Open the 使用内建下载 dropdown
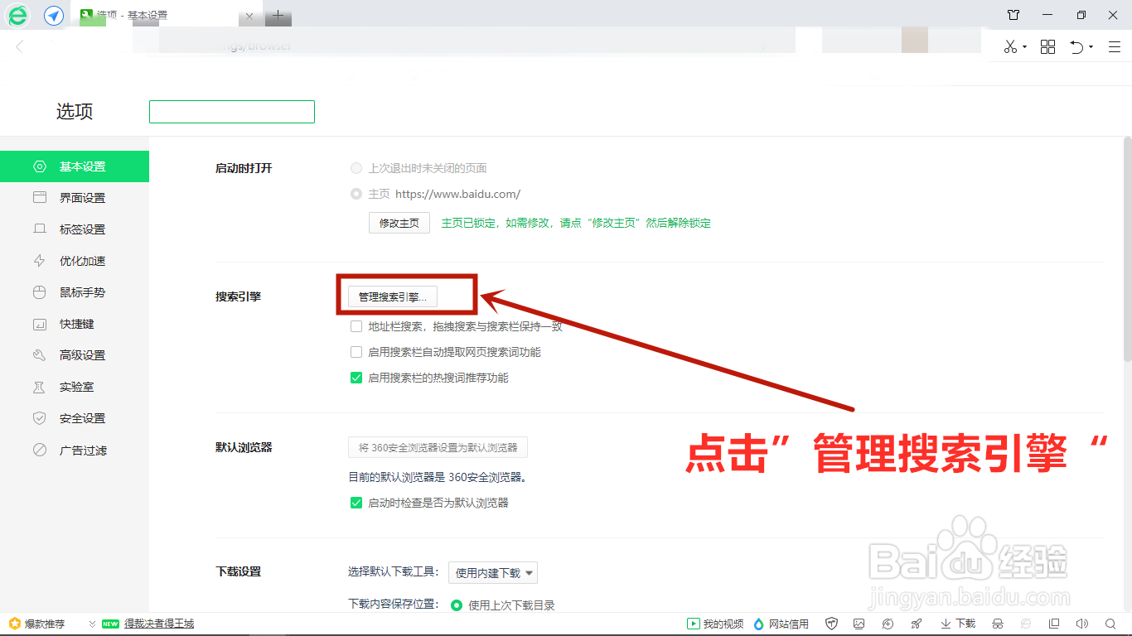The image size is (1132, 636). point(492,571)
